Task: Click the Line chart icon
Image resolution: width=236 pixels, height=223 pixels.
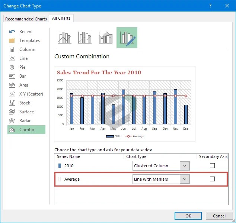Action: tap(12, 58)
